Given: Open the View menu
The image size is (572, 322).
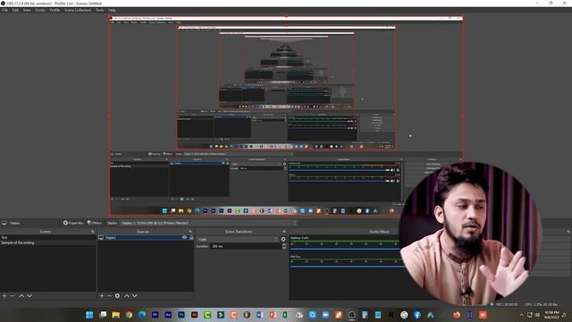Looking at the screenshot, I should 27,10.
